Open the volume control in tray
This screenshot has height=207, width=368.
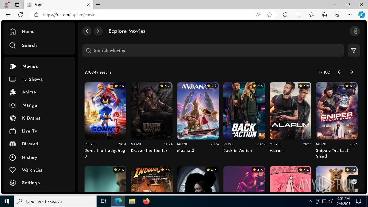tap(331, 201)
